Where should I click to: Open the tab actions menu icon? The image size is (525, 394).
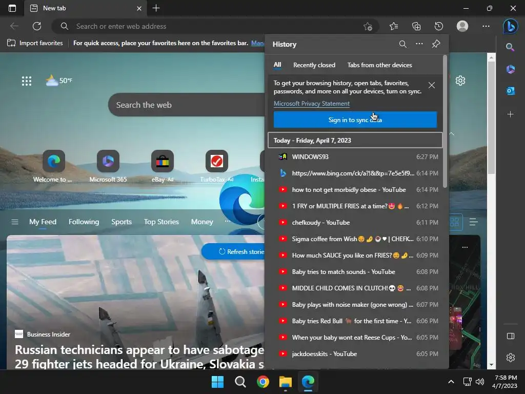point(12,8)
